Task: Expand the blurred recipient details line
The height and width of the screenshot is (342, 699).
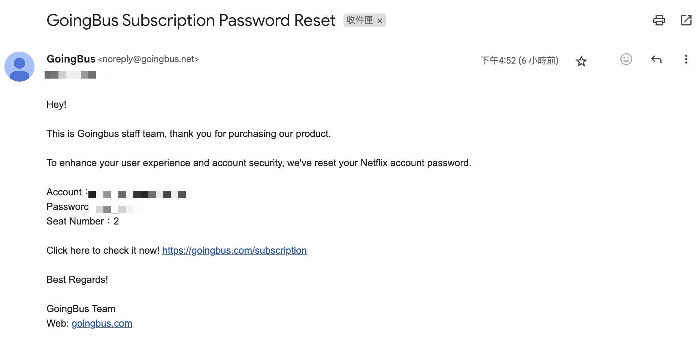Action: 70,75
